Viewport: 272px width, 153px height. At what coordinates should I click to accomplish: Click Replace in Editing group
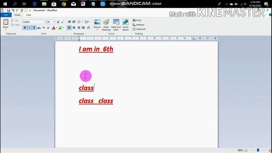coord(139,25)
